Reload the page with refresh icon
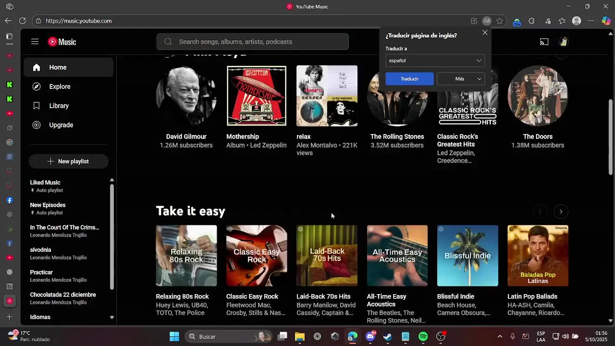615x346 pixels. pyautogui.click(x=23, y=21)
